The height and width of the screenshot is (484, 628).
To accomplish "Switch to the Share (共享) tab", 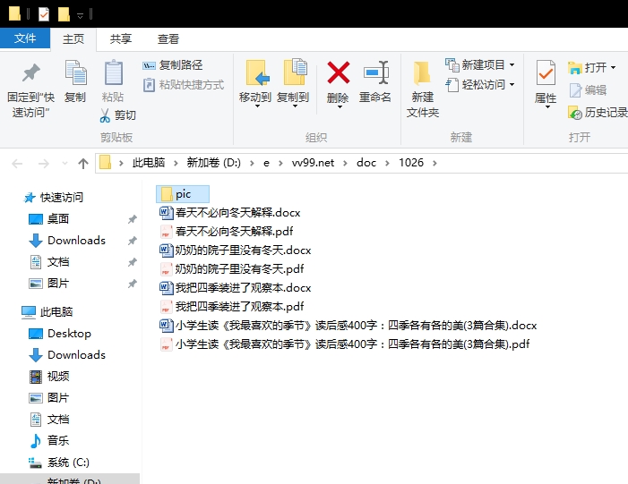I will [x=121, y=38].
